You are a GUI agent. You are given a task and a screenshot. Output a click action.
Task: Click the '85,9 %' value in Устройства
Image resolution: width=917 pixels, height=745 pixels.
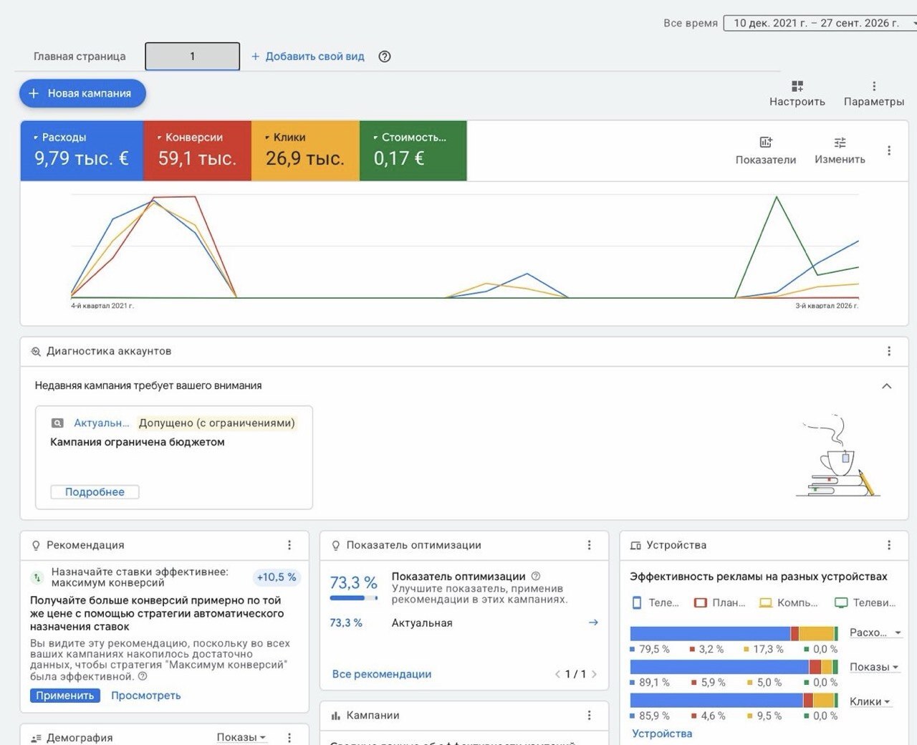click(x=654, y=716)
